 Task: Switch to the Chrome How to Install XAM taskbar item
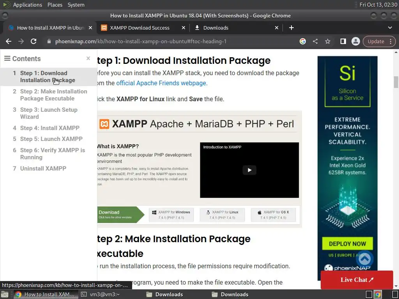pyautogui.click(x=45, y=294)
